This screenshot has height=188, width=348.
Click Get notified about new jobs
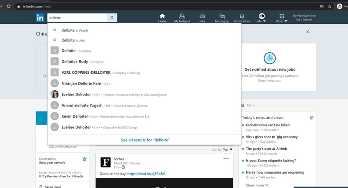coord(270,69)
